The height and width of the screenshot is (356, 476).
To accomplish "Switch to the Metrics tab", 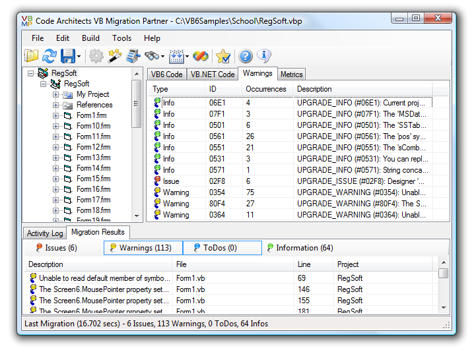I will point(291,74).
